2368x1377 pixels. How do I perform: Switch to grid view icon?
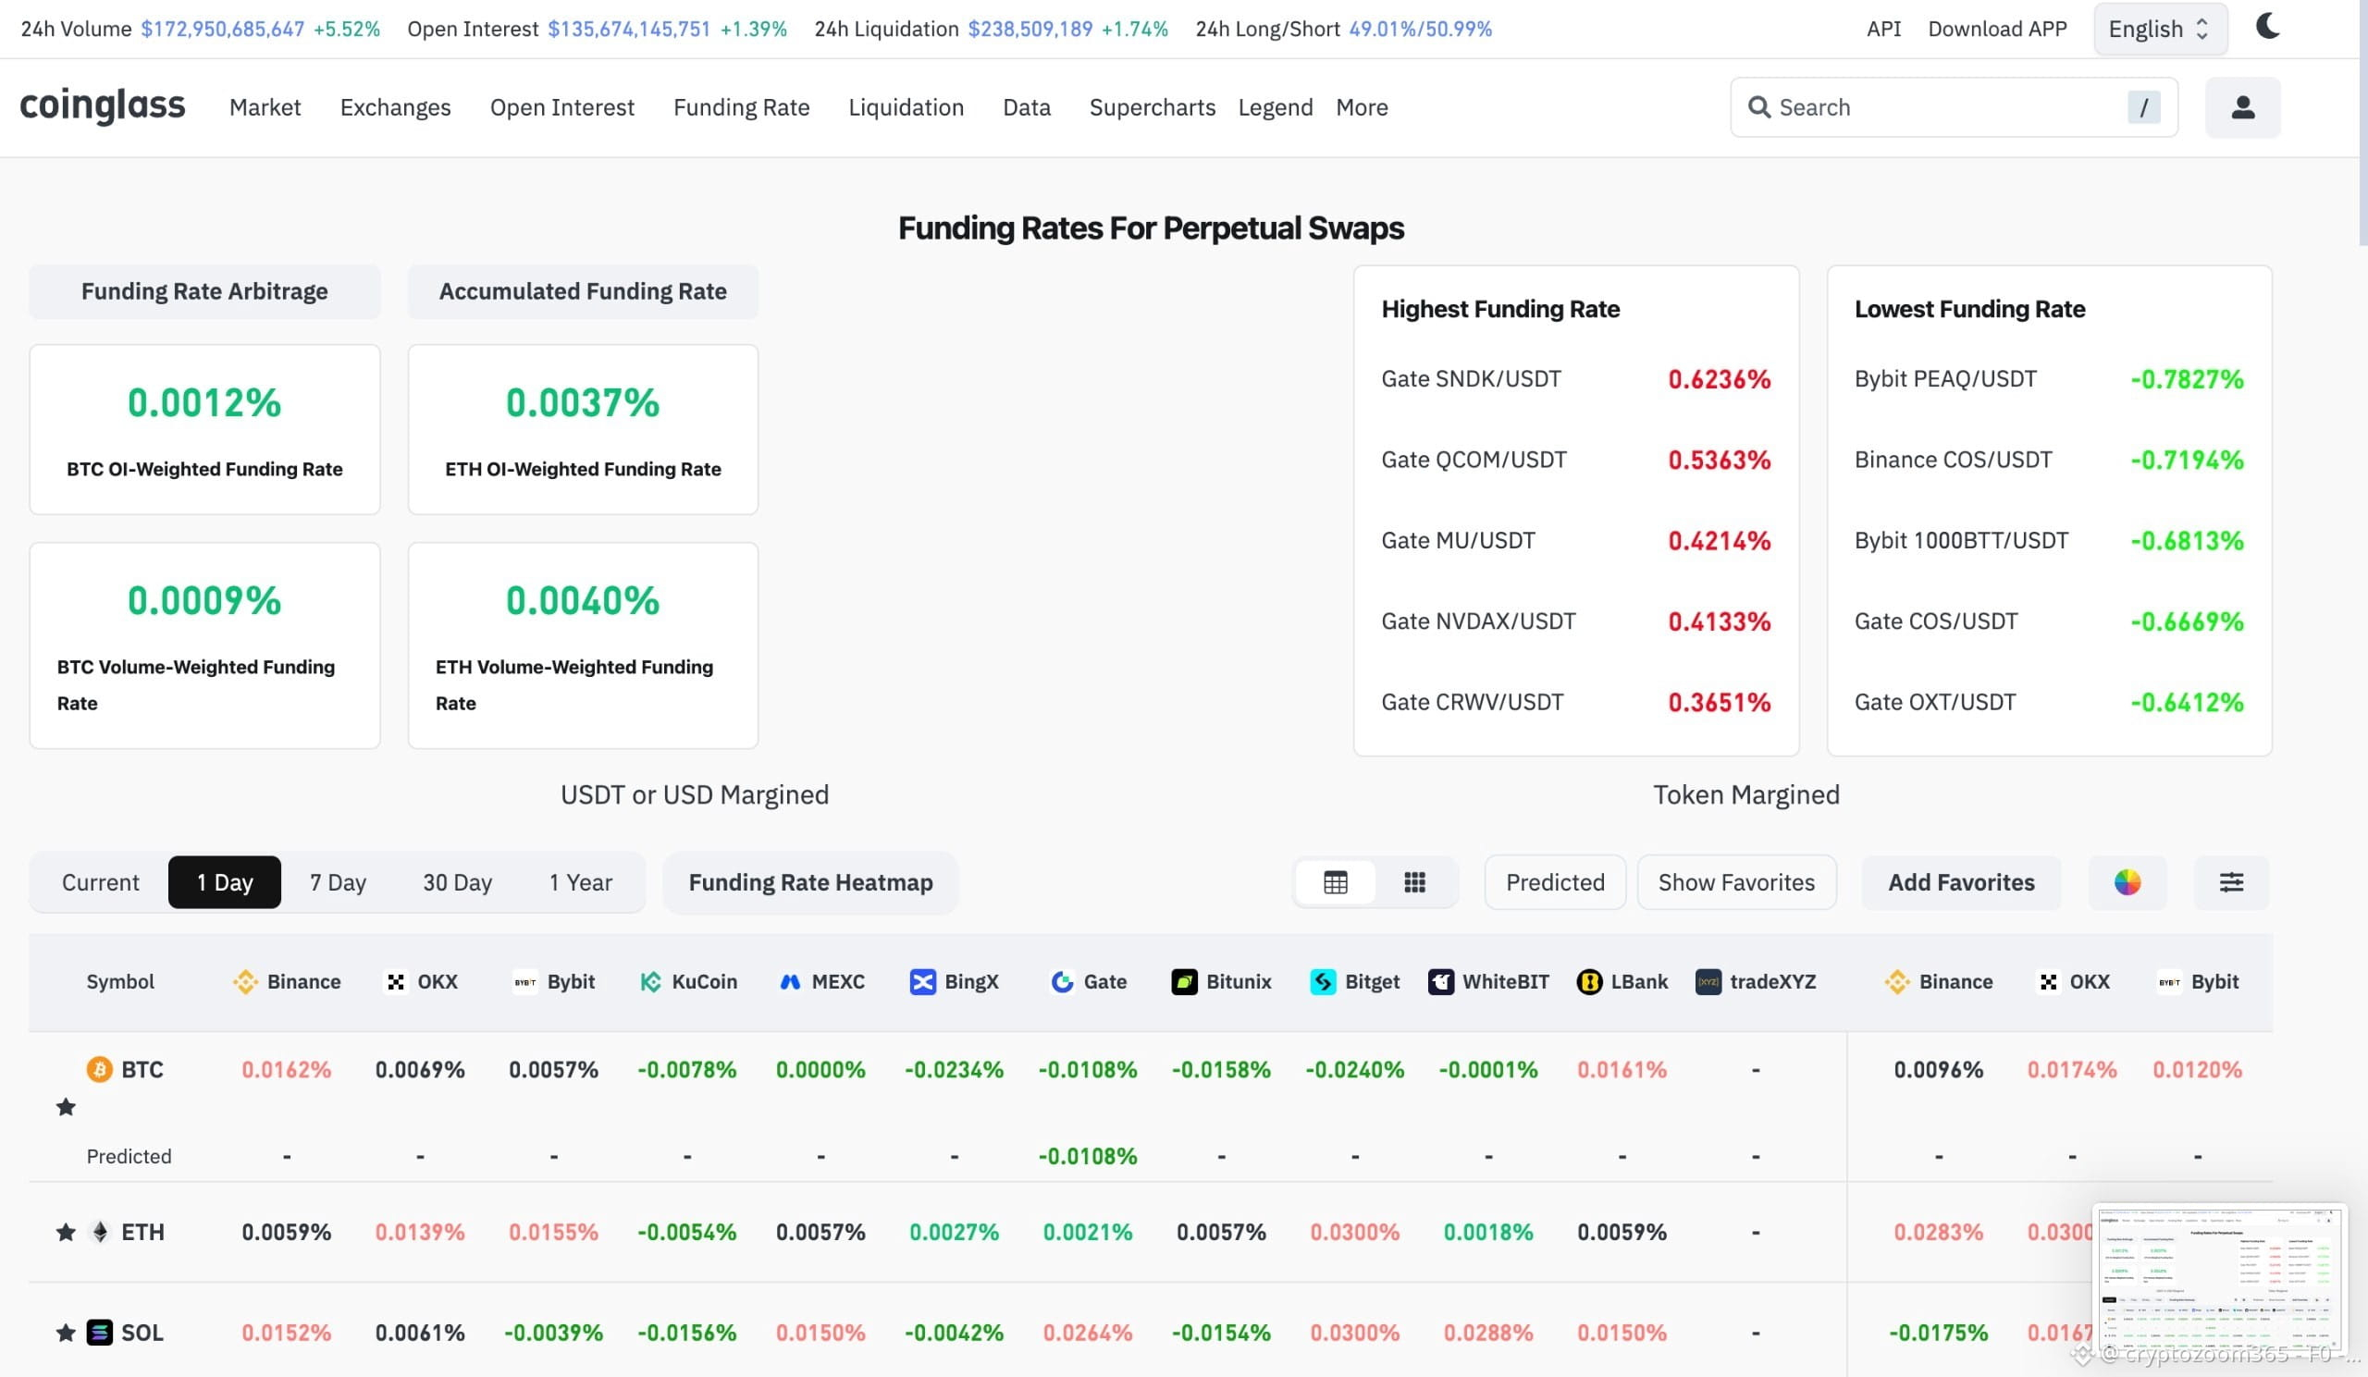1414,882
